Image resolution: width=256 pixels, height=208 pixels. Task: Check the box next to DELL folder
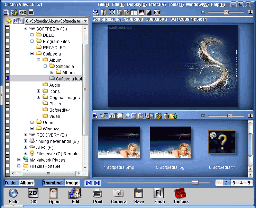(8, 34)
